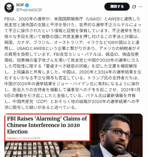The height and width of the screenshot is (157, 147).
Task: Click the final line ending 述べている。
Action: tap(41, 107)
